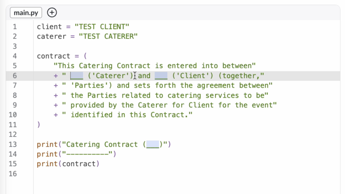Click the add new file plus icon

[52, 13]
